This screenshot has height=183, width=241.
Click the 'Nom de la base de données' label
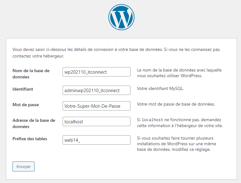tap(31, 74)
